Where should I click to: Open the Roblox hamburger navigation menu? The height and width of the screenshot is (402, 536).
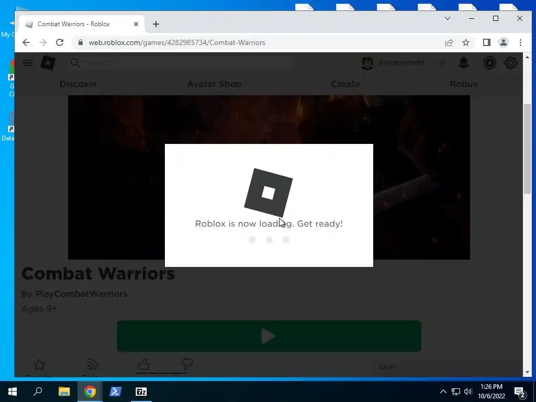[x=28, y=63]
